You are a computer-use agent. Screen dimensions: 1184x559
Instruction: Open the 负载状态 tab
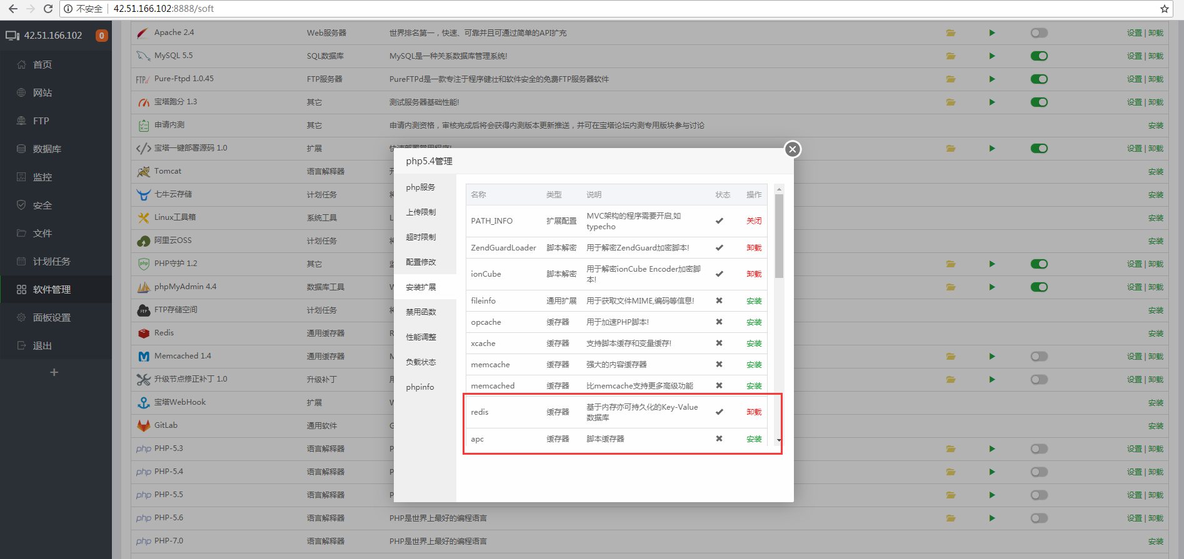[425, 362]
